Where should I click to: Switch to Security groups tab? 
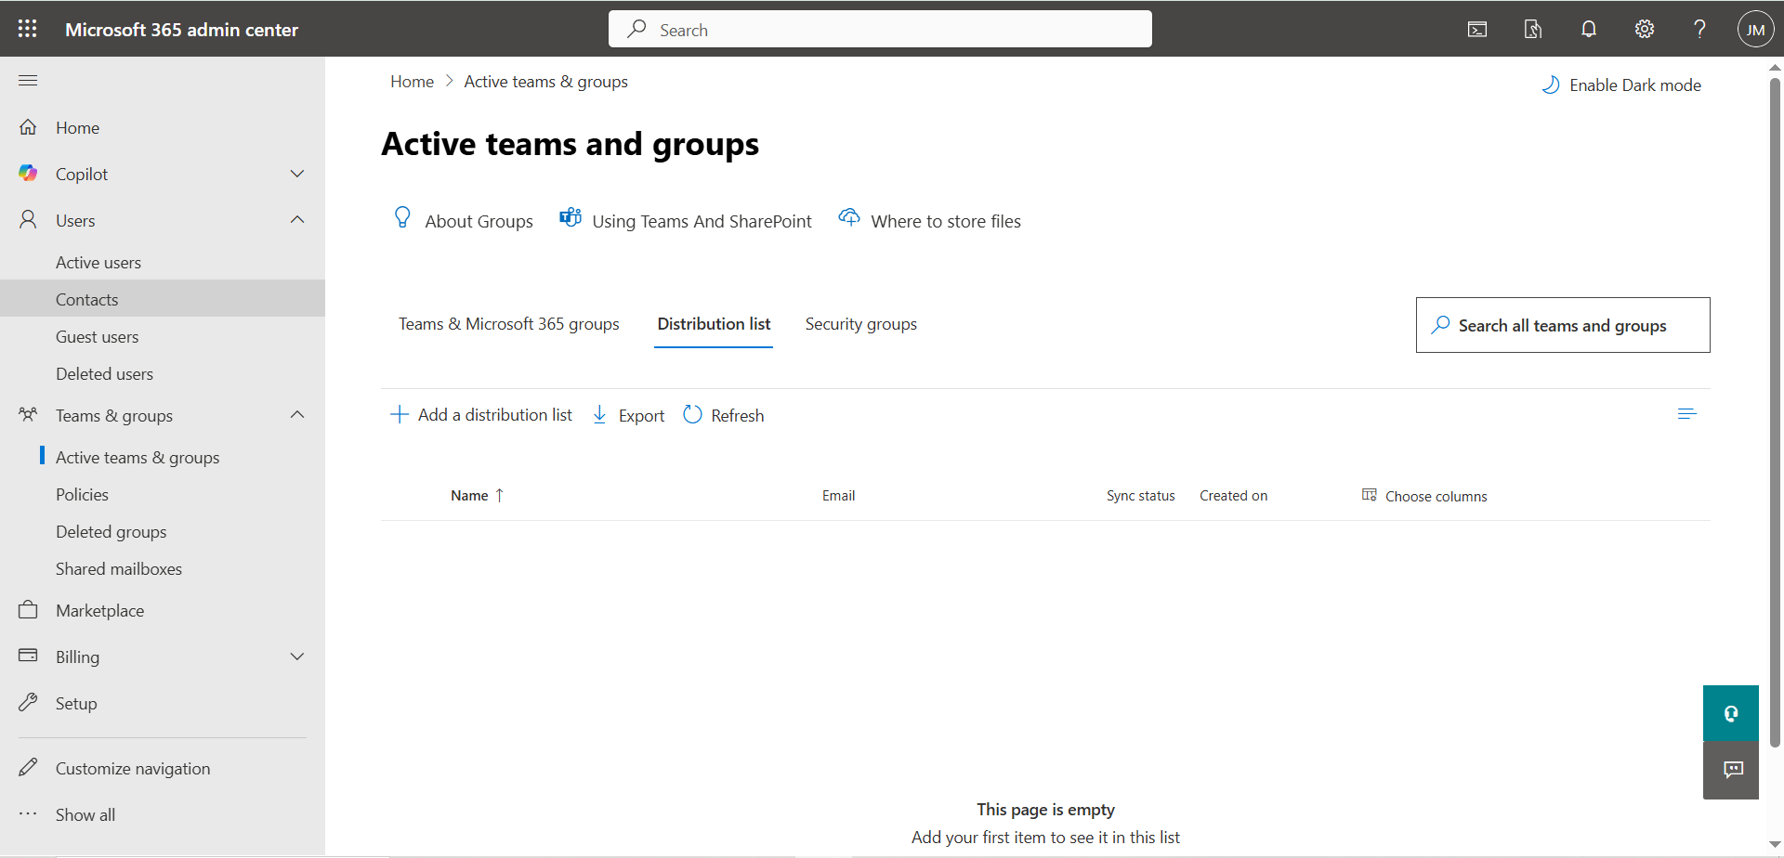pos(861,324)
